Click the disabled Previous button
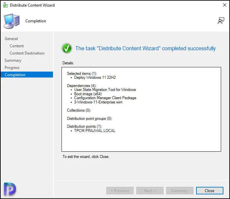Viewport: 230px width, 199px height. pyautogui.click(x=120, y=190)
